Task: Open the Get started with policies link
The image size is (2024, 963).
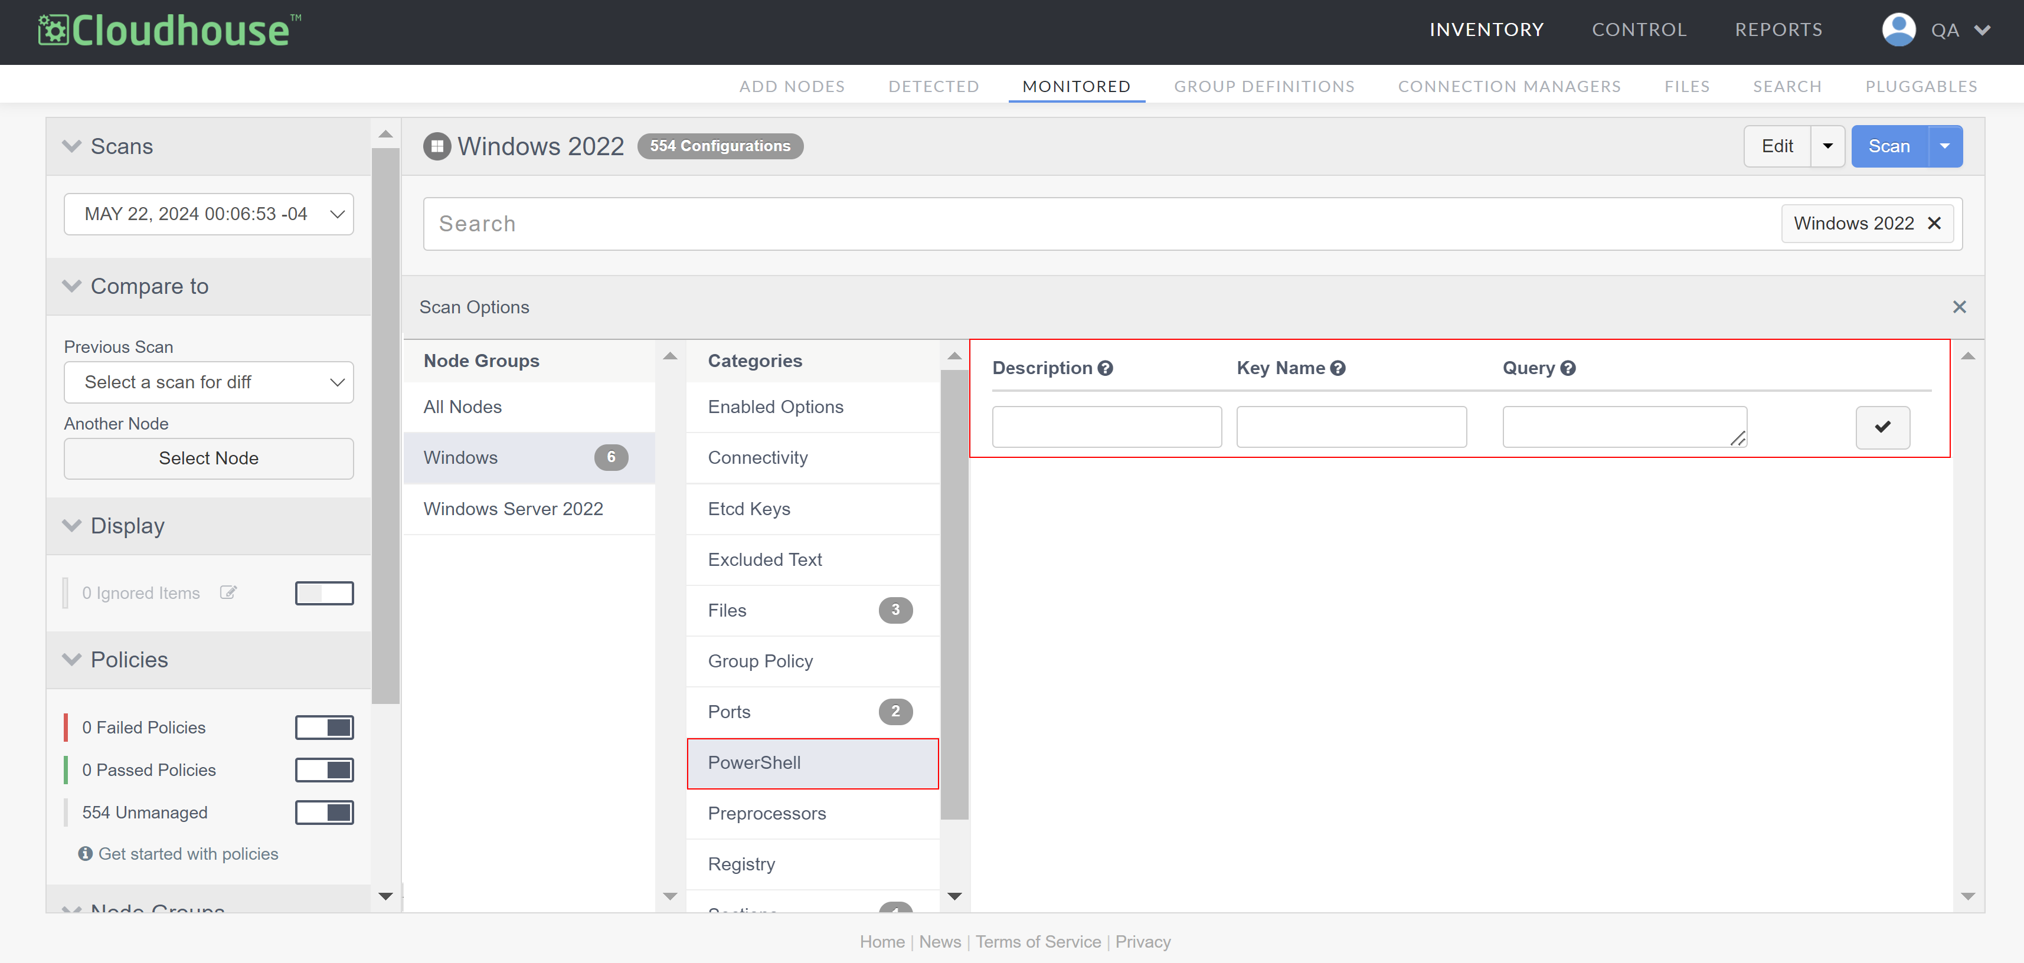Action: coord(188,854)
